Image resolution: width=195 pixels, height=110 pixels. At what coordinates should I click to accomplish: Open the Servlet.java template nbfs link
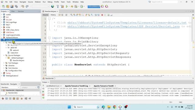pyautogui.click(x=123, y=27)
